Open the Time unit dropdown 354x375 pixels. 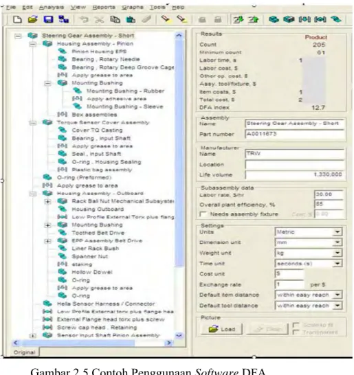[x=338, y=263]
